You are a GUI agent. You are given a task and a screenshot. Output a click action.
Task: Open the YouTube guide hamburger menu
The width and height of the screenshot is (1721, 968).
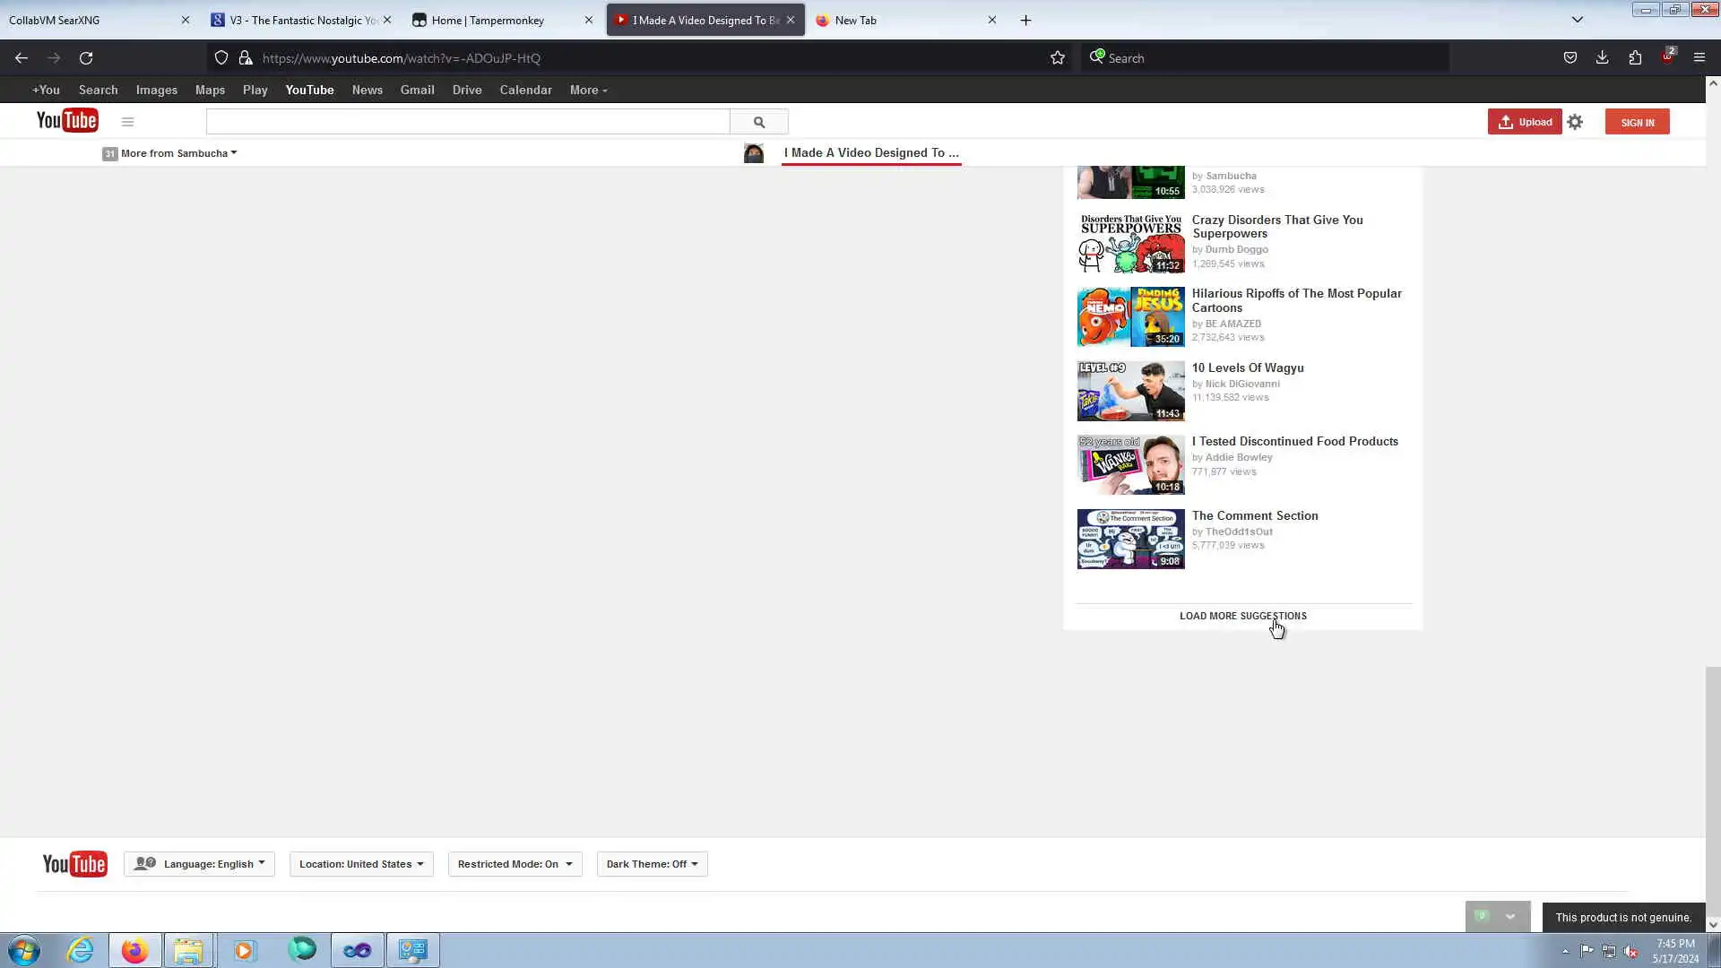[127, 122]
